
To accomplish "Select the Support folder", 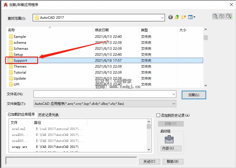I will pos(20,61).
